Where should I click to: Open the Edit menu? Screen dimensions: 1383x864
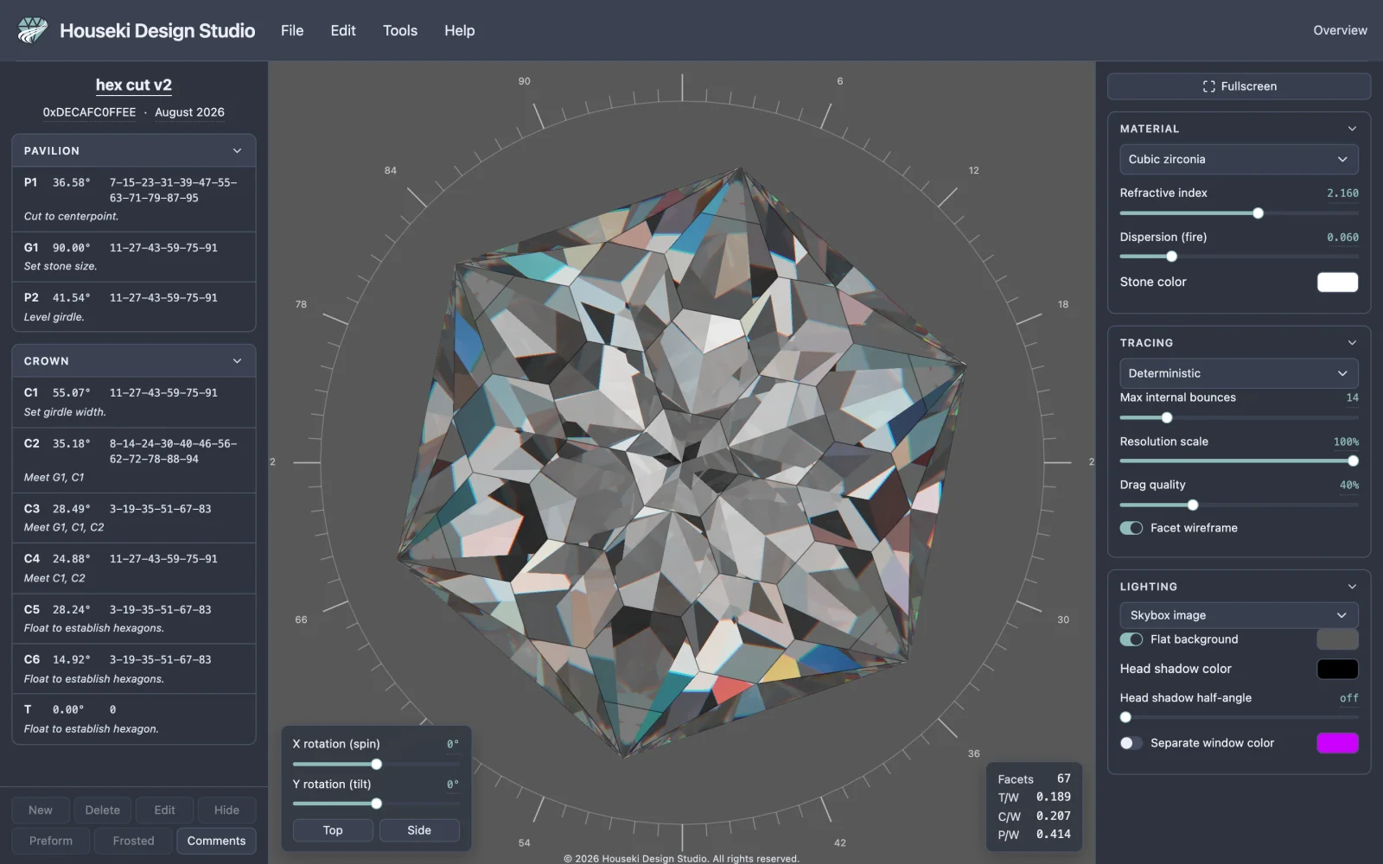tap(343, 30)
